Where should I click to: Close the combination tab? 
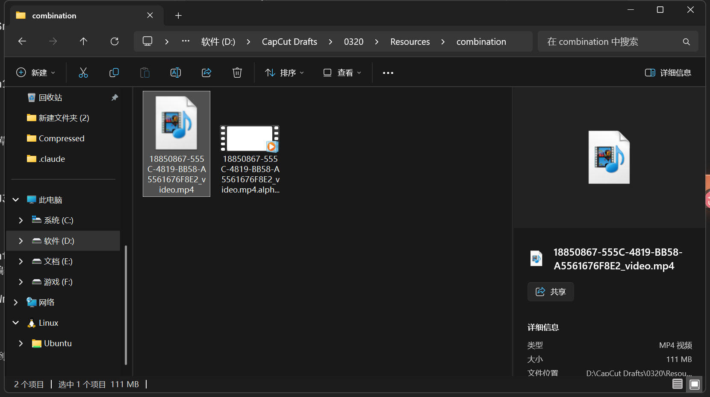coord(150,15)
